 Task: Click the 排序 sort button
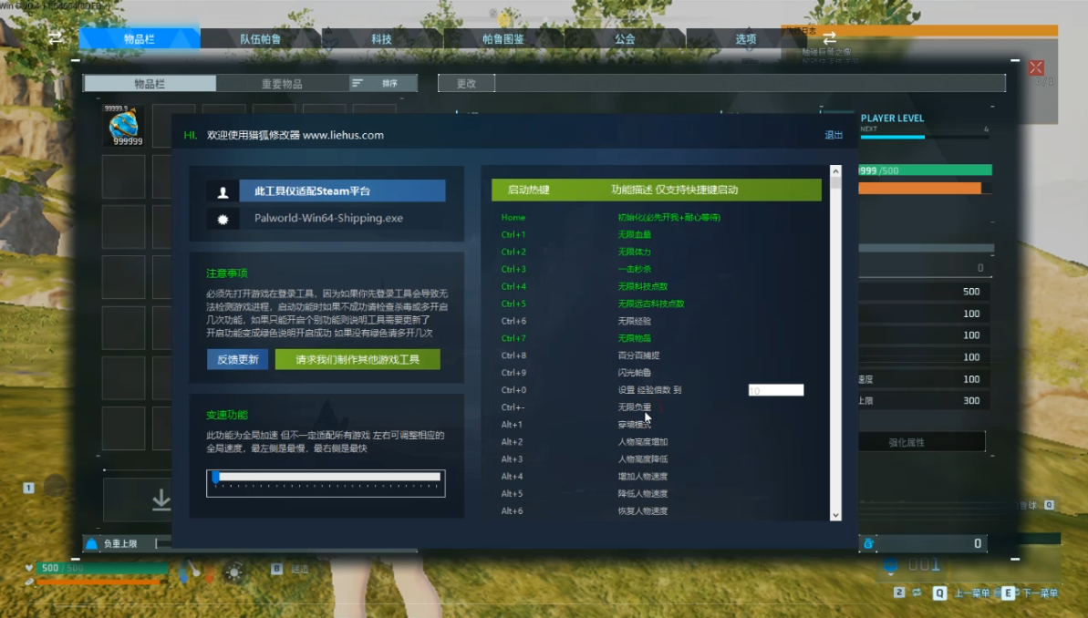click(383, 83)
